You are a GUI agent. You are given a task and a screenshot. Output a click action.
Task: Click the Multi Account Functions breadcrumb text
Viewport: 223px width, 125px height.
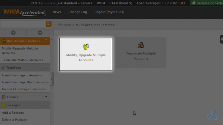(95, 25)
